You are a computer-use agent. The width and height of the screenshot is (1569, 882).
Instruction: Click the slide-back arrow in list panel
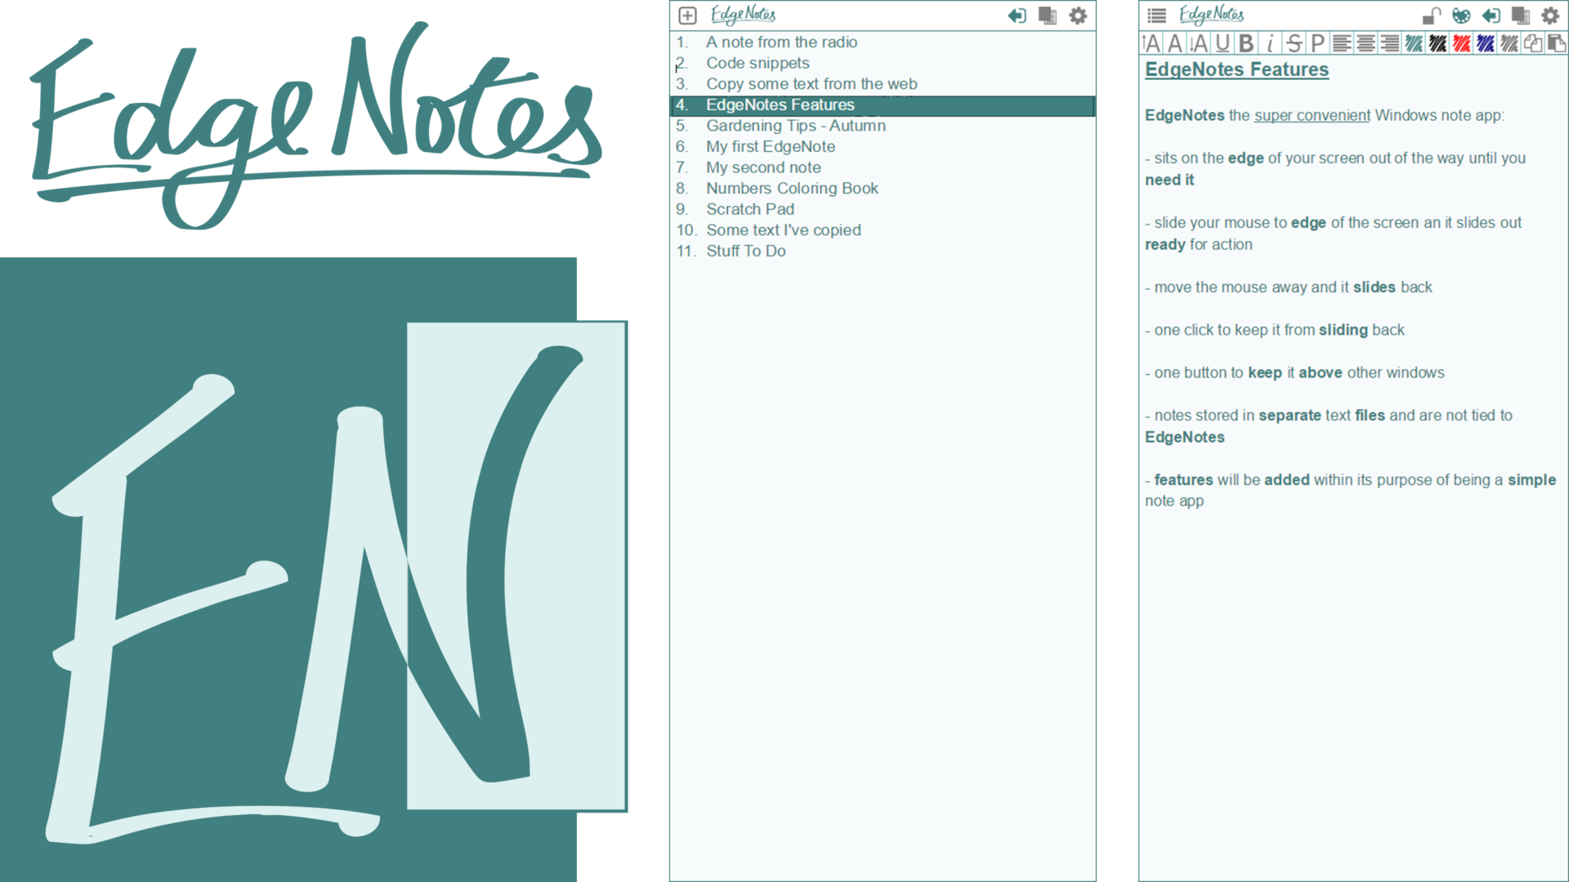pyautogui.click(x=1017, y=16)
